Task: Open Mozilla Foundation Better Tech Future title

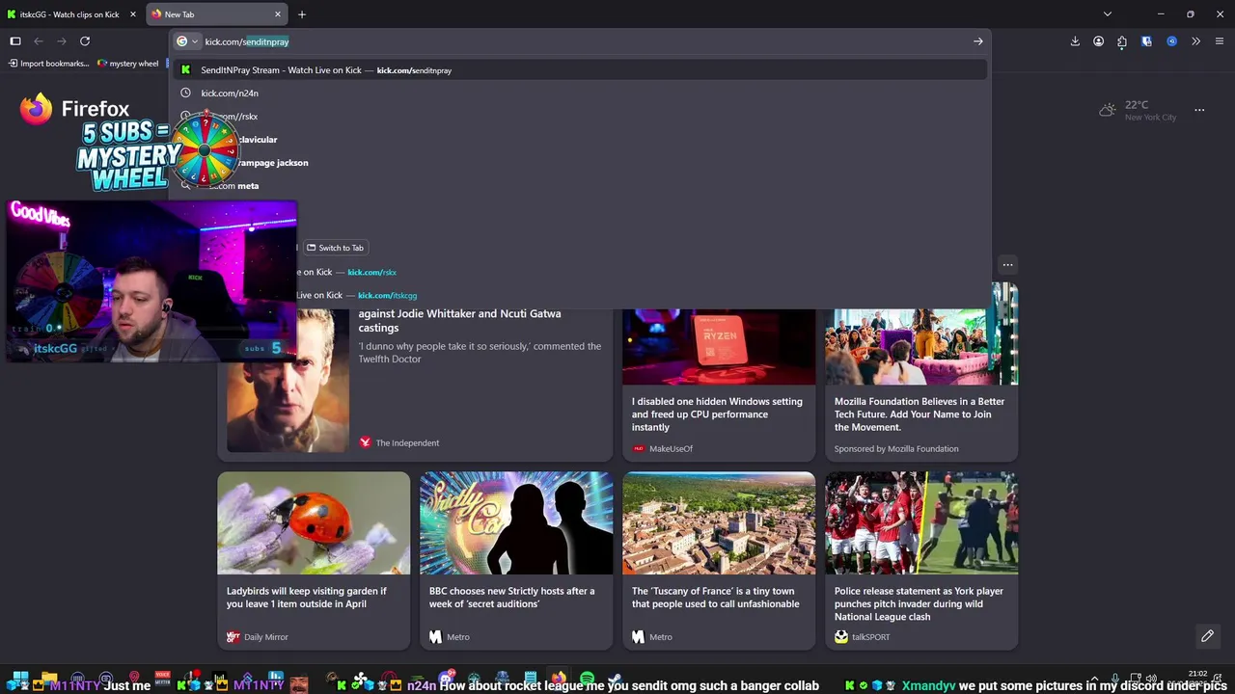Action: click(x=919, y=414)
